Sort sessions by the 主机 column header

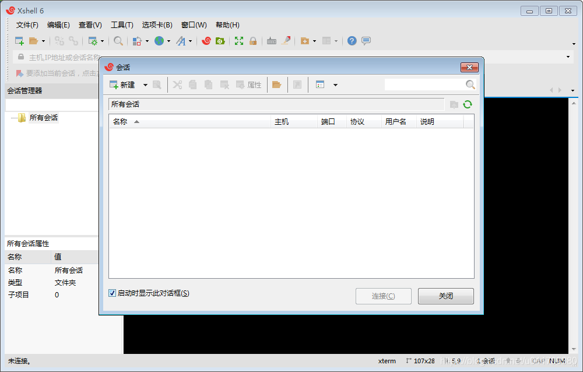(x=294, y=122)
